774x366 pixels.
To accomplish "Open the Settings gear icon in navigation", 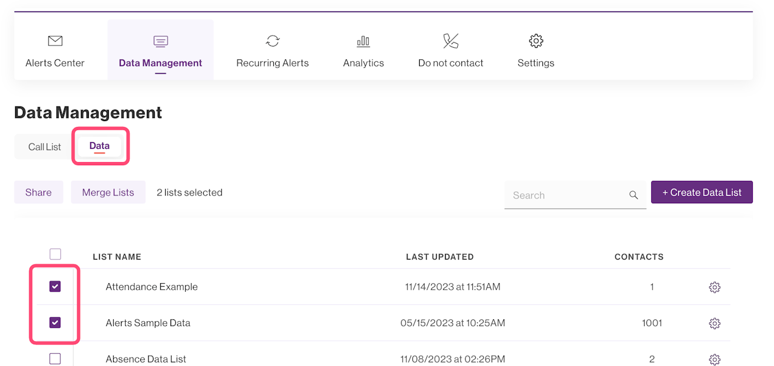I will click(x=536, y=41).
